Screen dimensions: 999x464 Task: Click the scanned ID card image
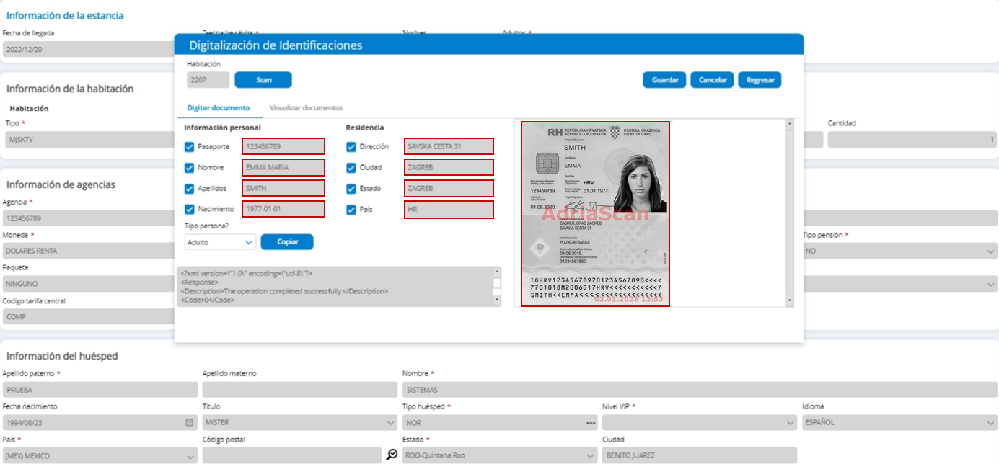click(595, 214)
